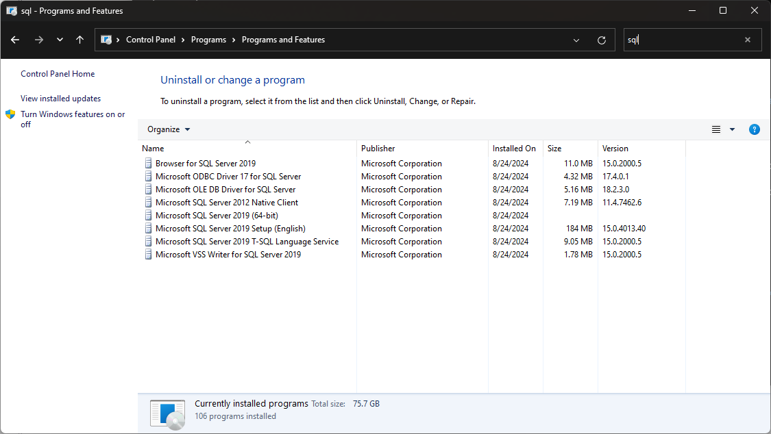Select Browser for SQL Server 2019
This screenshot has width=771, height=434.
206,164
